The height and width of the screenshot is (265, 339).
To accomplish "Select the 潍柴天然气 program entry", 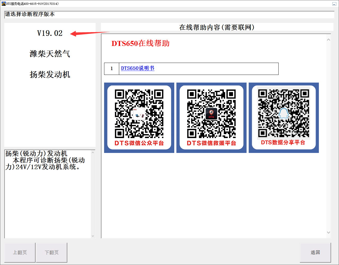I will tap(50, 54).
